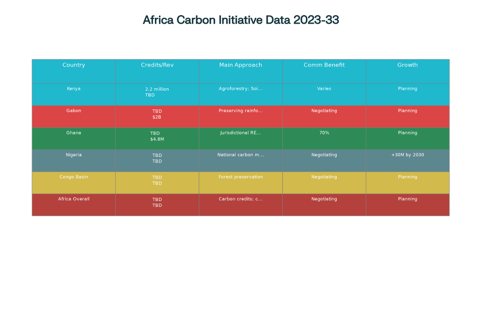Viewport: 482px width, 321px height.
Task: Click the Credits/Rev column header
Action: [x=157, y=65]
